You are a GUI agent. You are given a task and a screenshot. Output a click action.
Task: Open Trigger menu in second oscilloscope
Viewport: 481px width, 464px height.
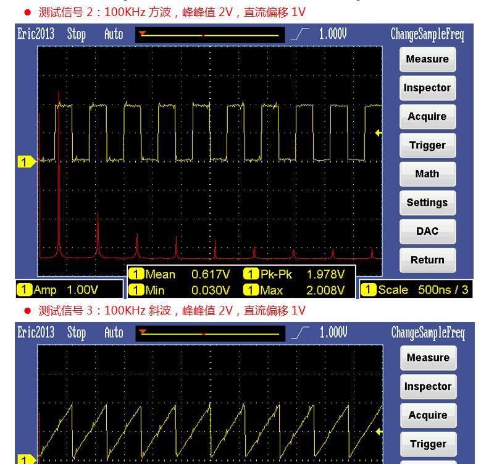coord(429,444)
